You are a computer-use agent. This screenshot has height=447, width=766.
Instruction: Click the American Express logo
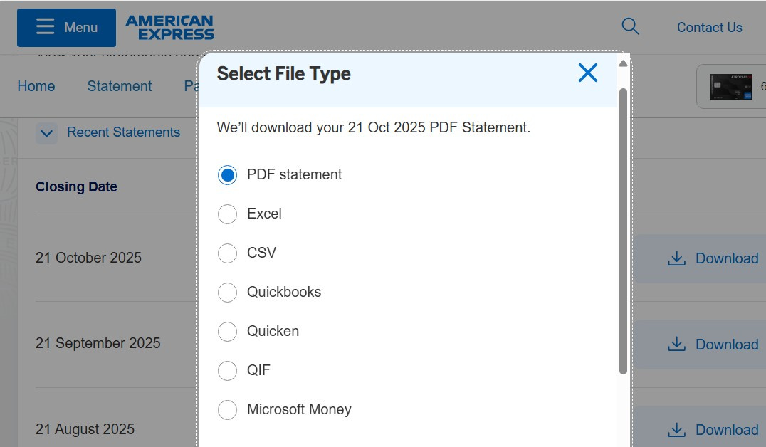point(169,28)
